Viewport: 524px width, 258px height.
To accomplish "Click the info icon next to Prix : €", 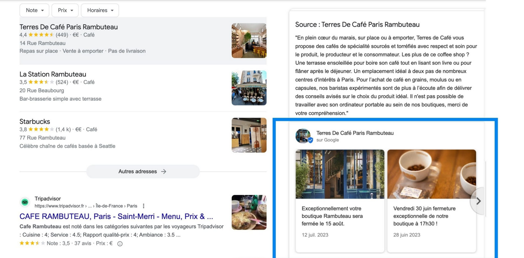I will [x=120, y=244].
